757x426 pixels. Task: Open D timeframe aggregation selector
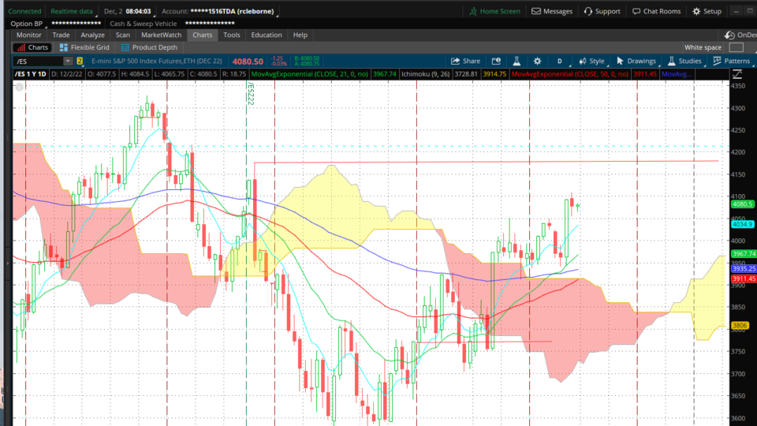(560, 61)
